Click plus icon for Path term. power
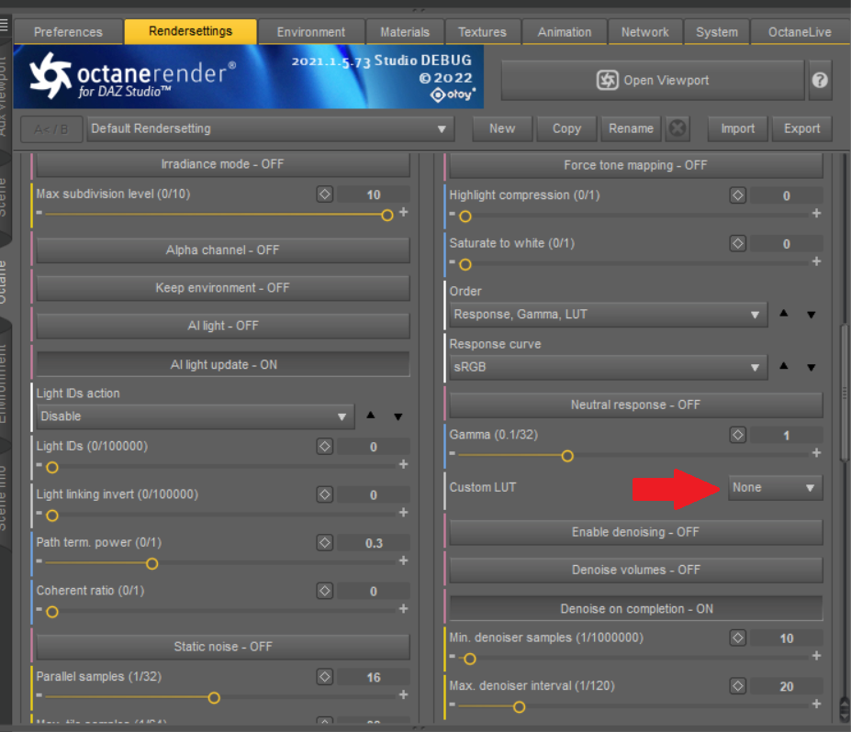The width and height of the screenshot is (851, 732). pyautogui.click(x=403, y=560)
